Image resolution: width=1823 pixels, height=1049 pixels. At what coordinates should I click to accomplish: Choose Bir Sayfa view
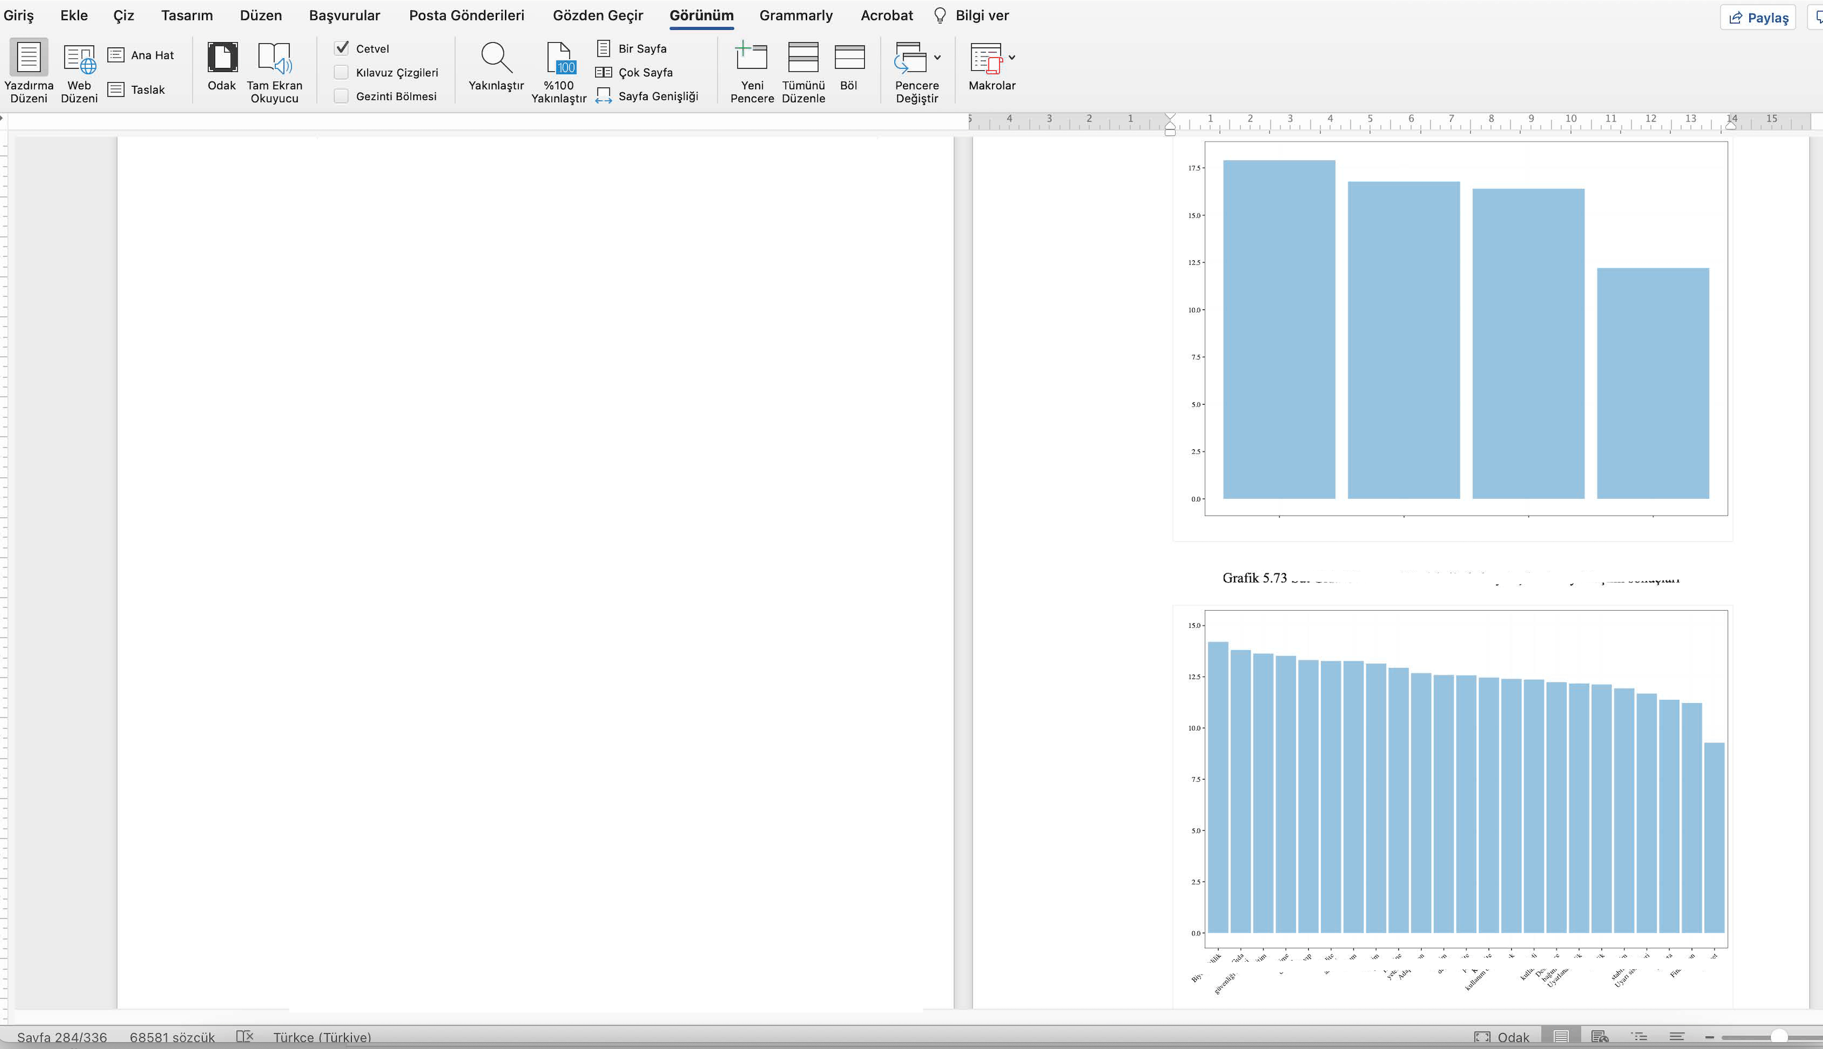coord(632,49)
